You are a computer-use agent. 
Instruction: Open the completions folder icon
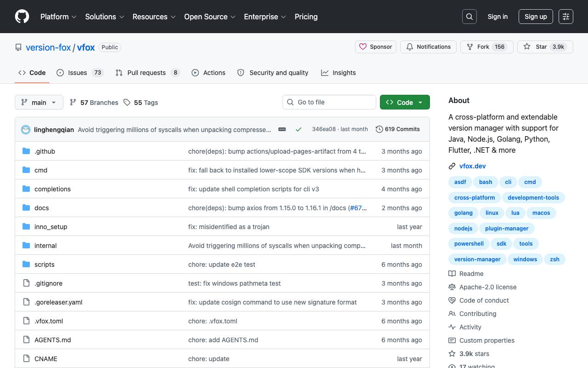coord(26,189)
